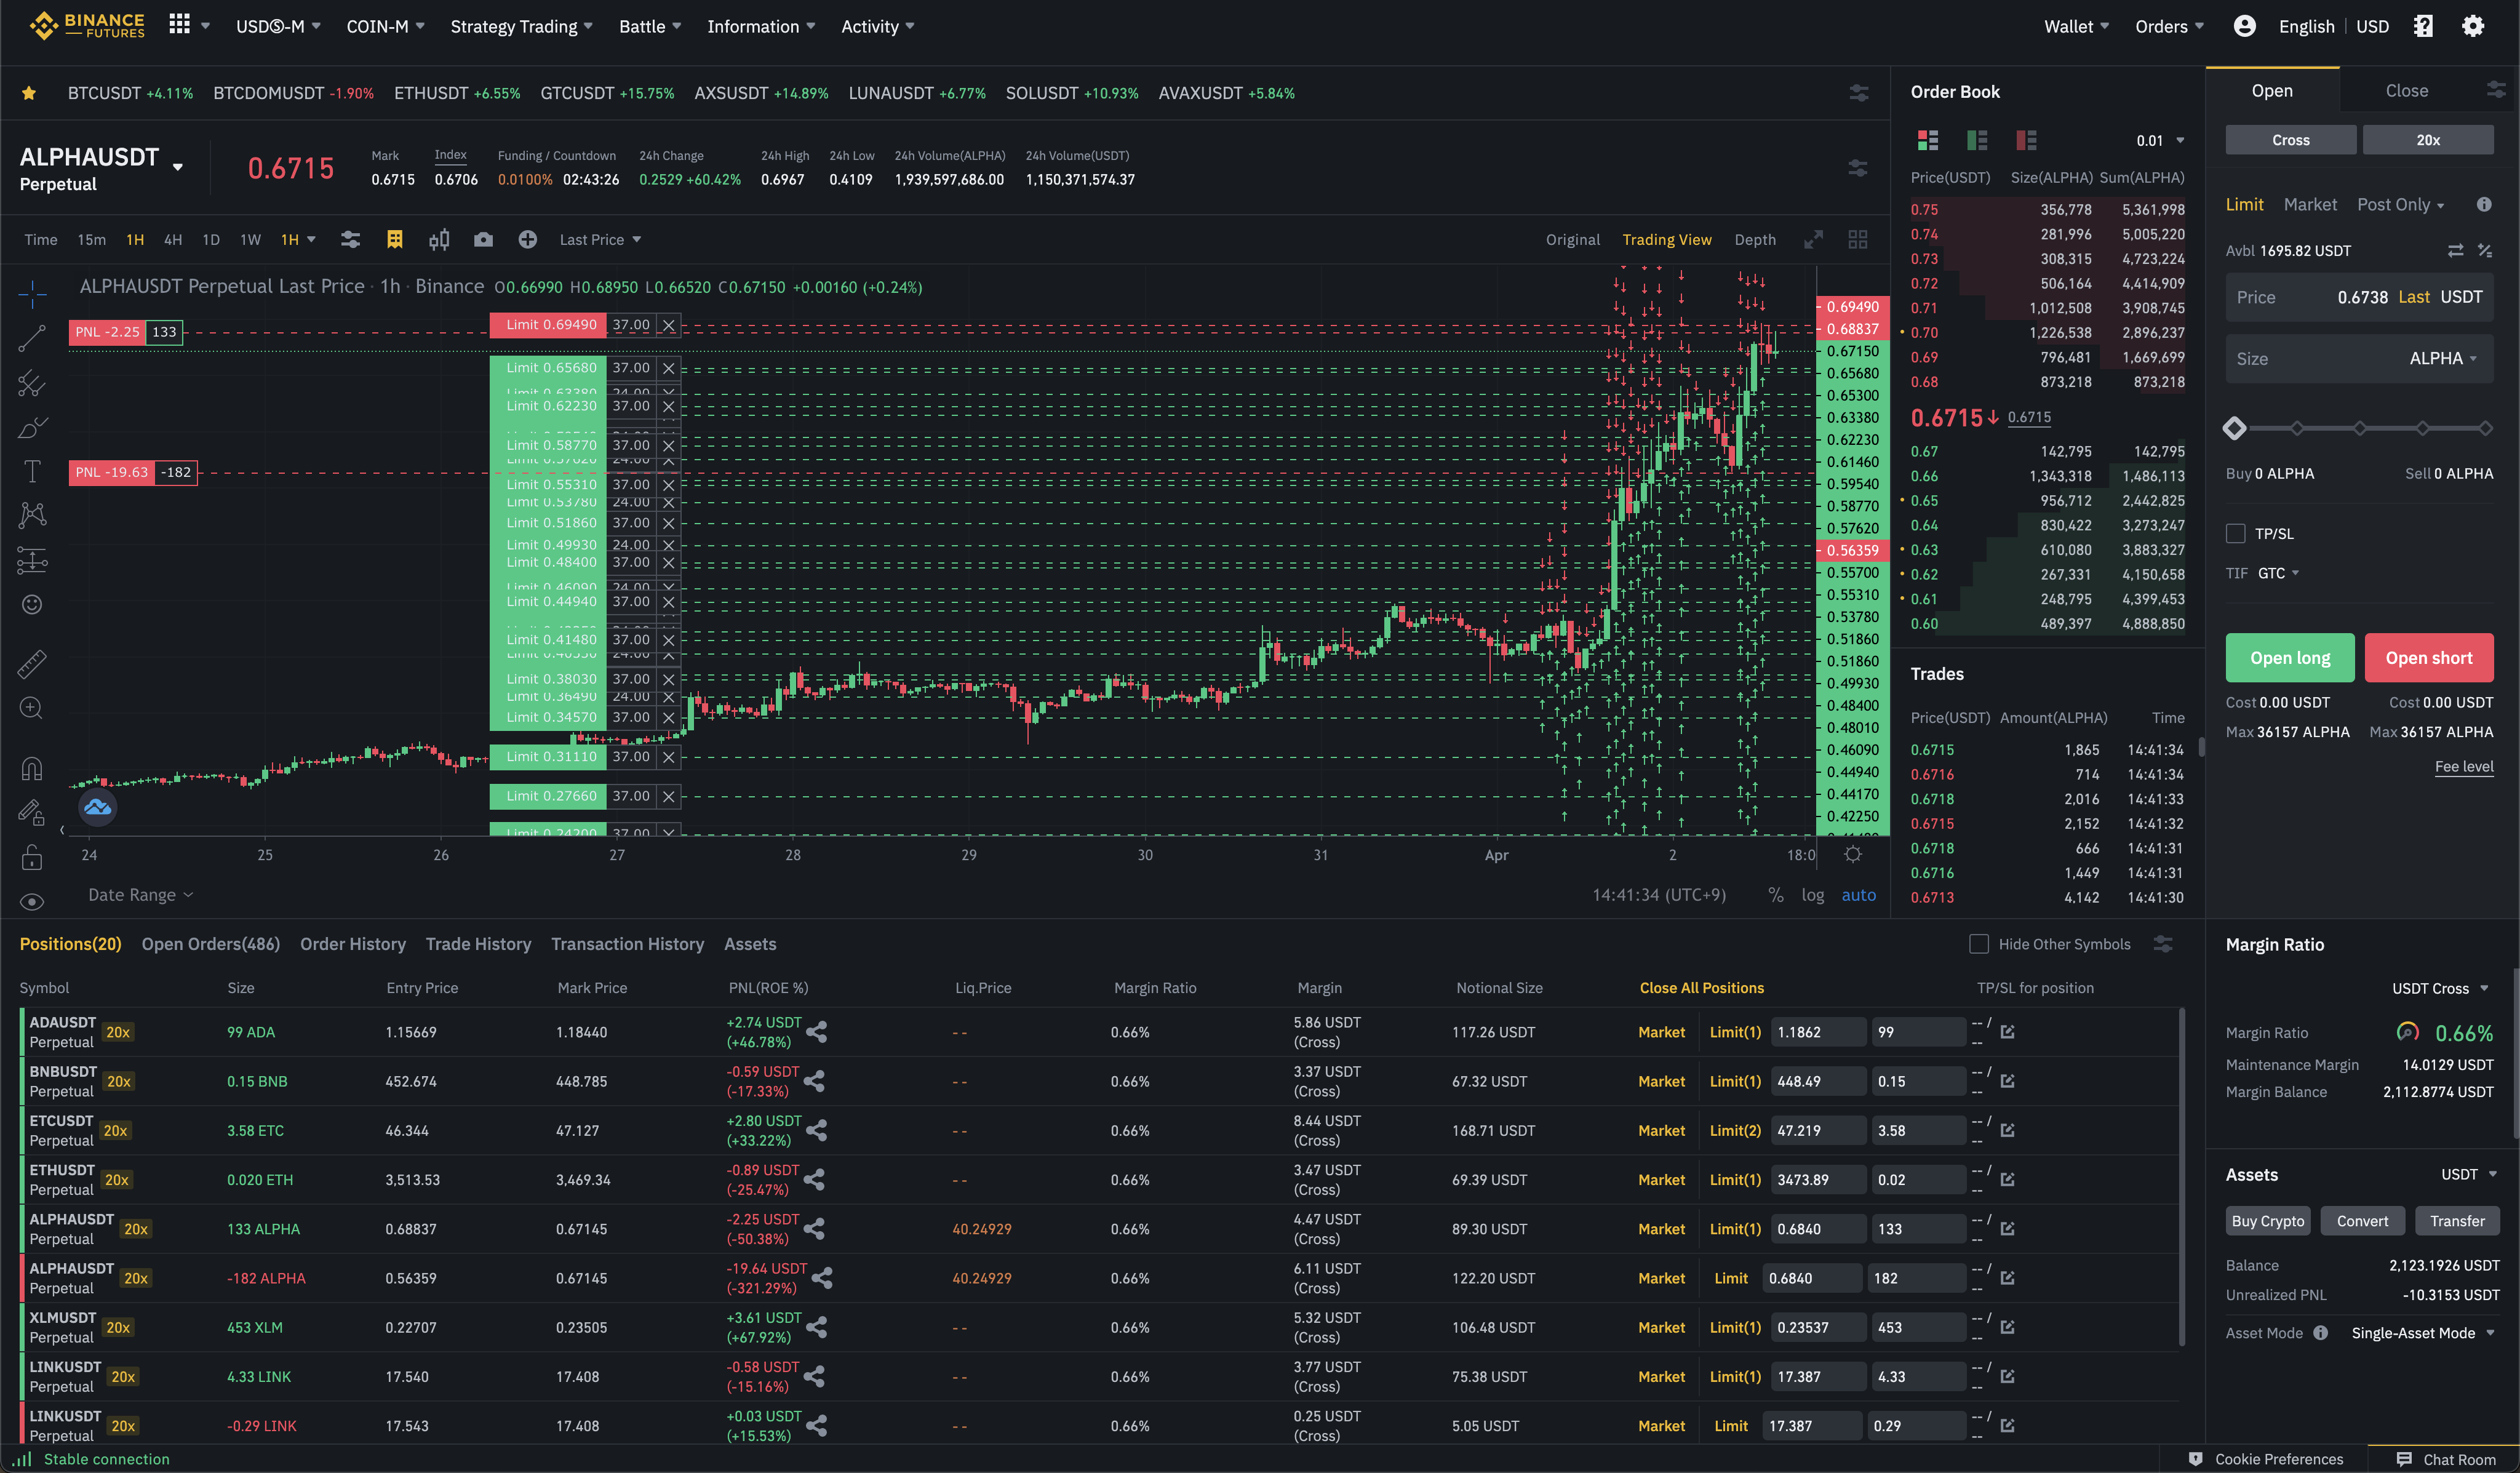Select the ruler measure tool in chart sidebar
The image size is (2520, 1473).
coord(32,664)
